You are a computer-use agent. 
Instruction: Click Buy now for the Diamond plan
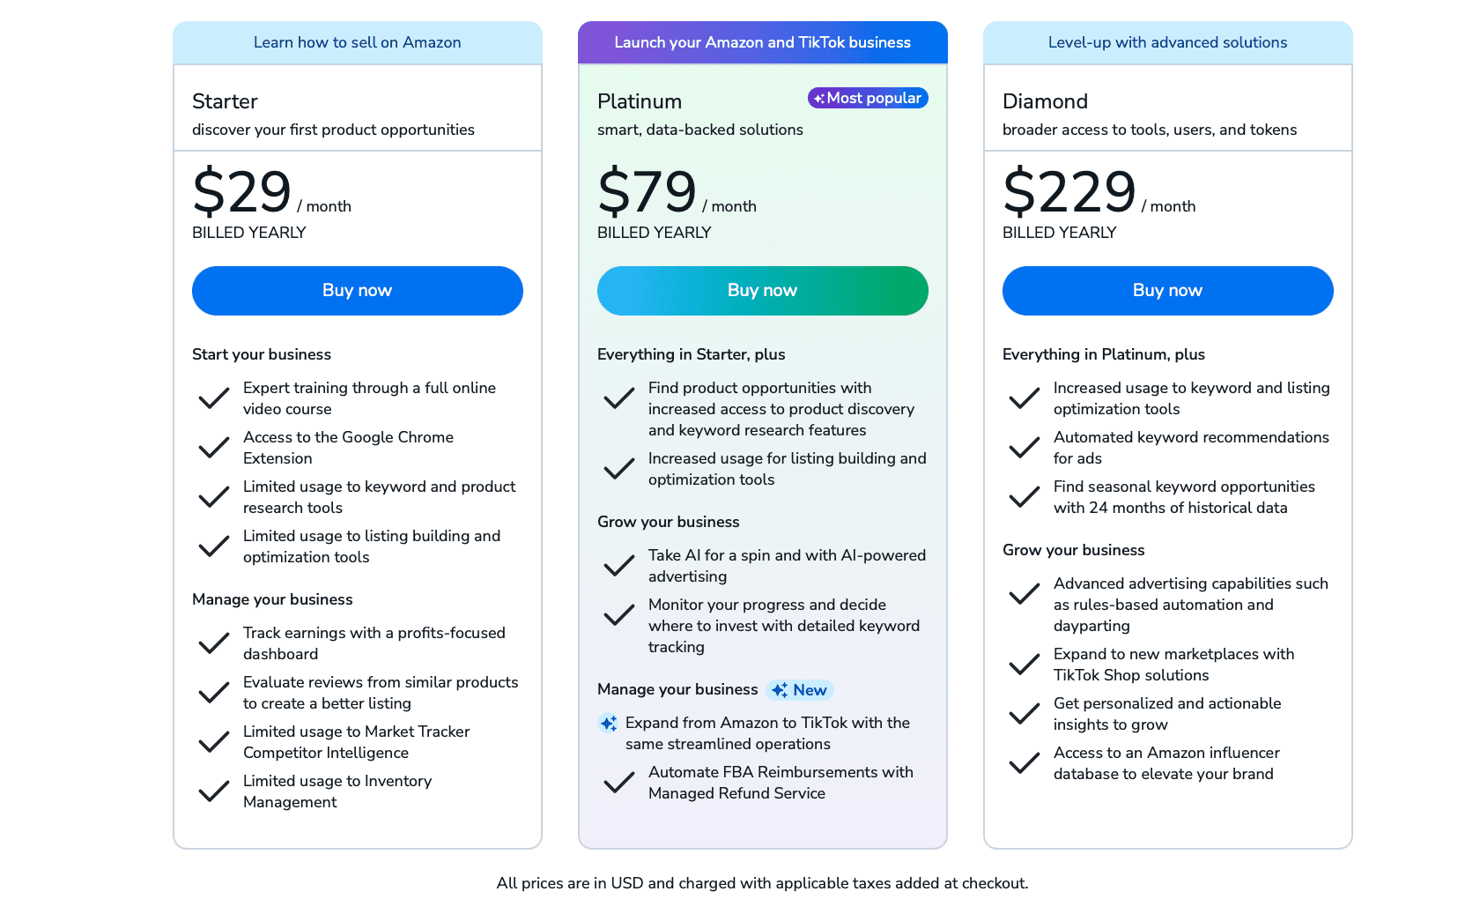pos(1167,291)
